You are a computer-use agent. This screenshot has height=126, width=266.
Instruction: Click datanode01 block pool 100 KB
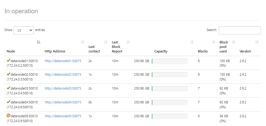224,61
